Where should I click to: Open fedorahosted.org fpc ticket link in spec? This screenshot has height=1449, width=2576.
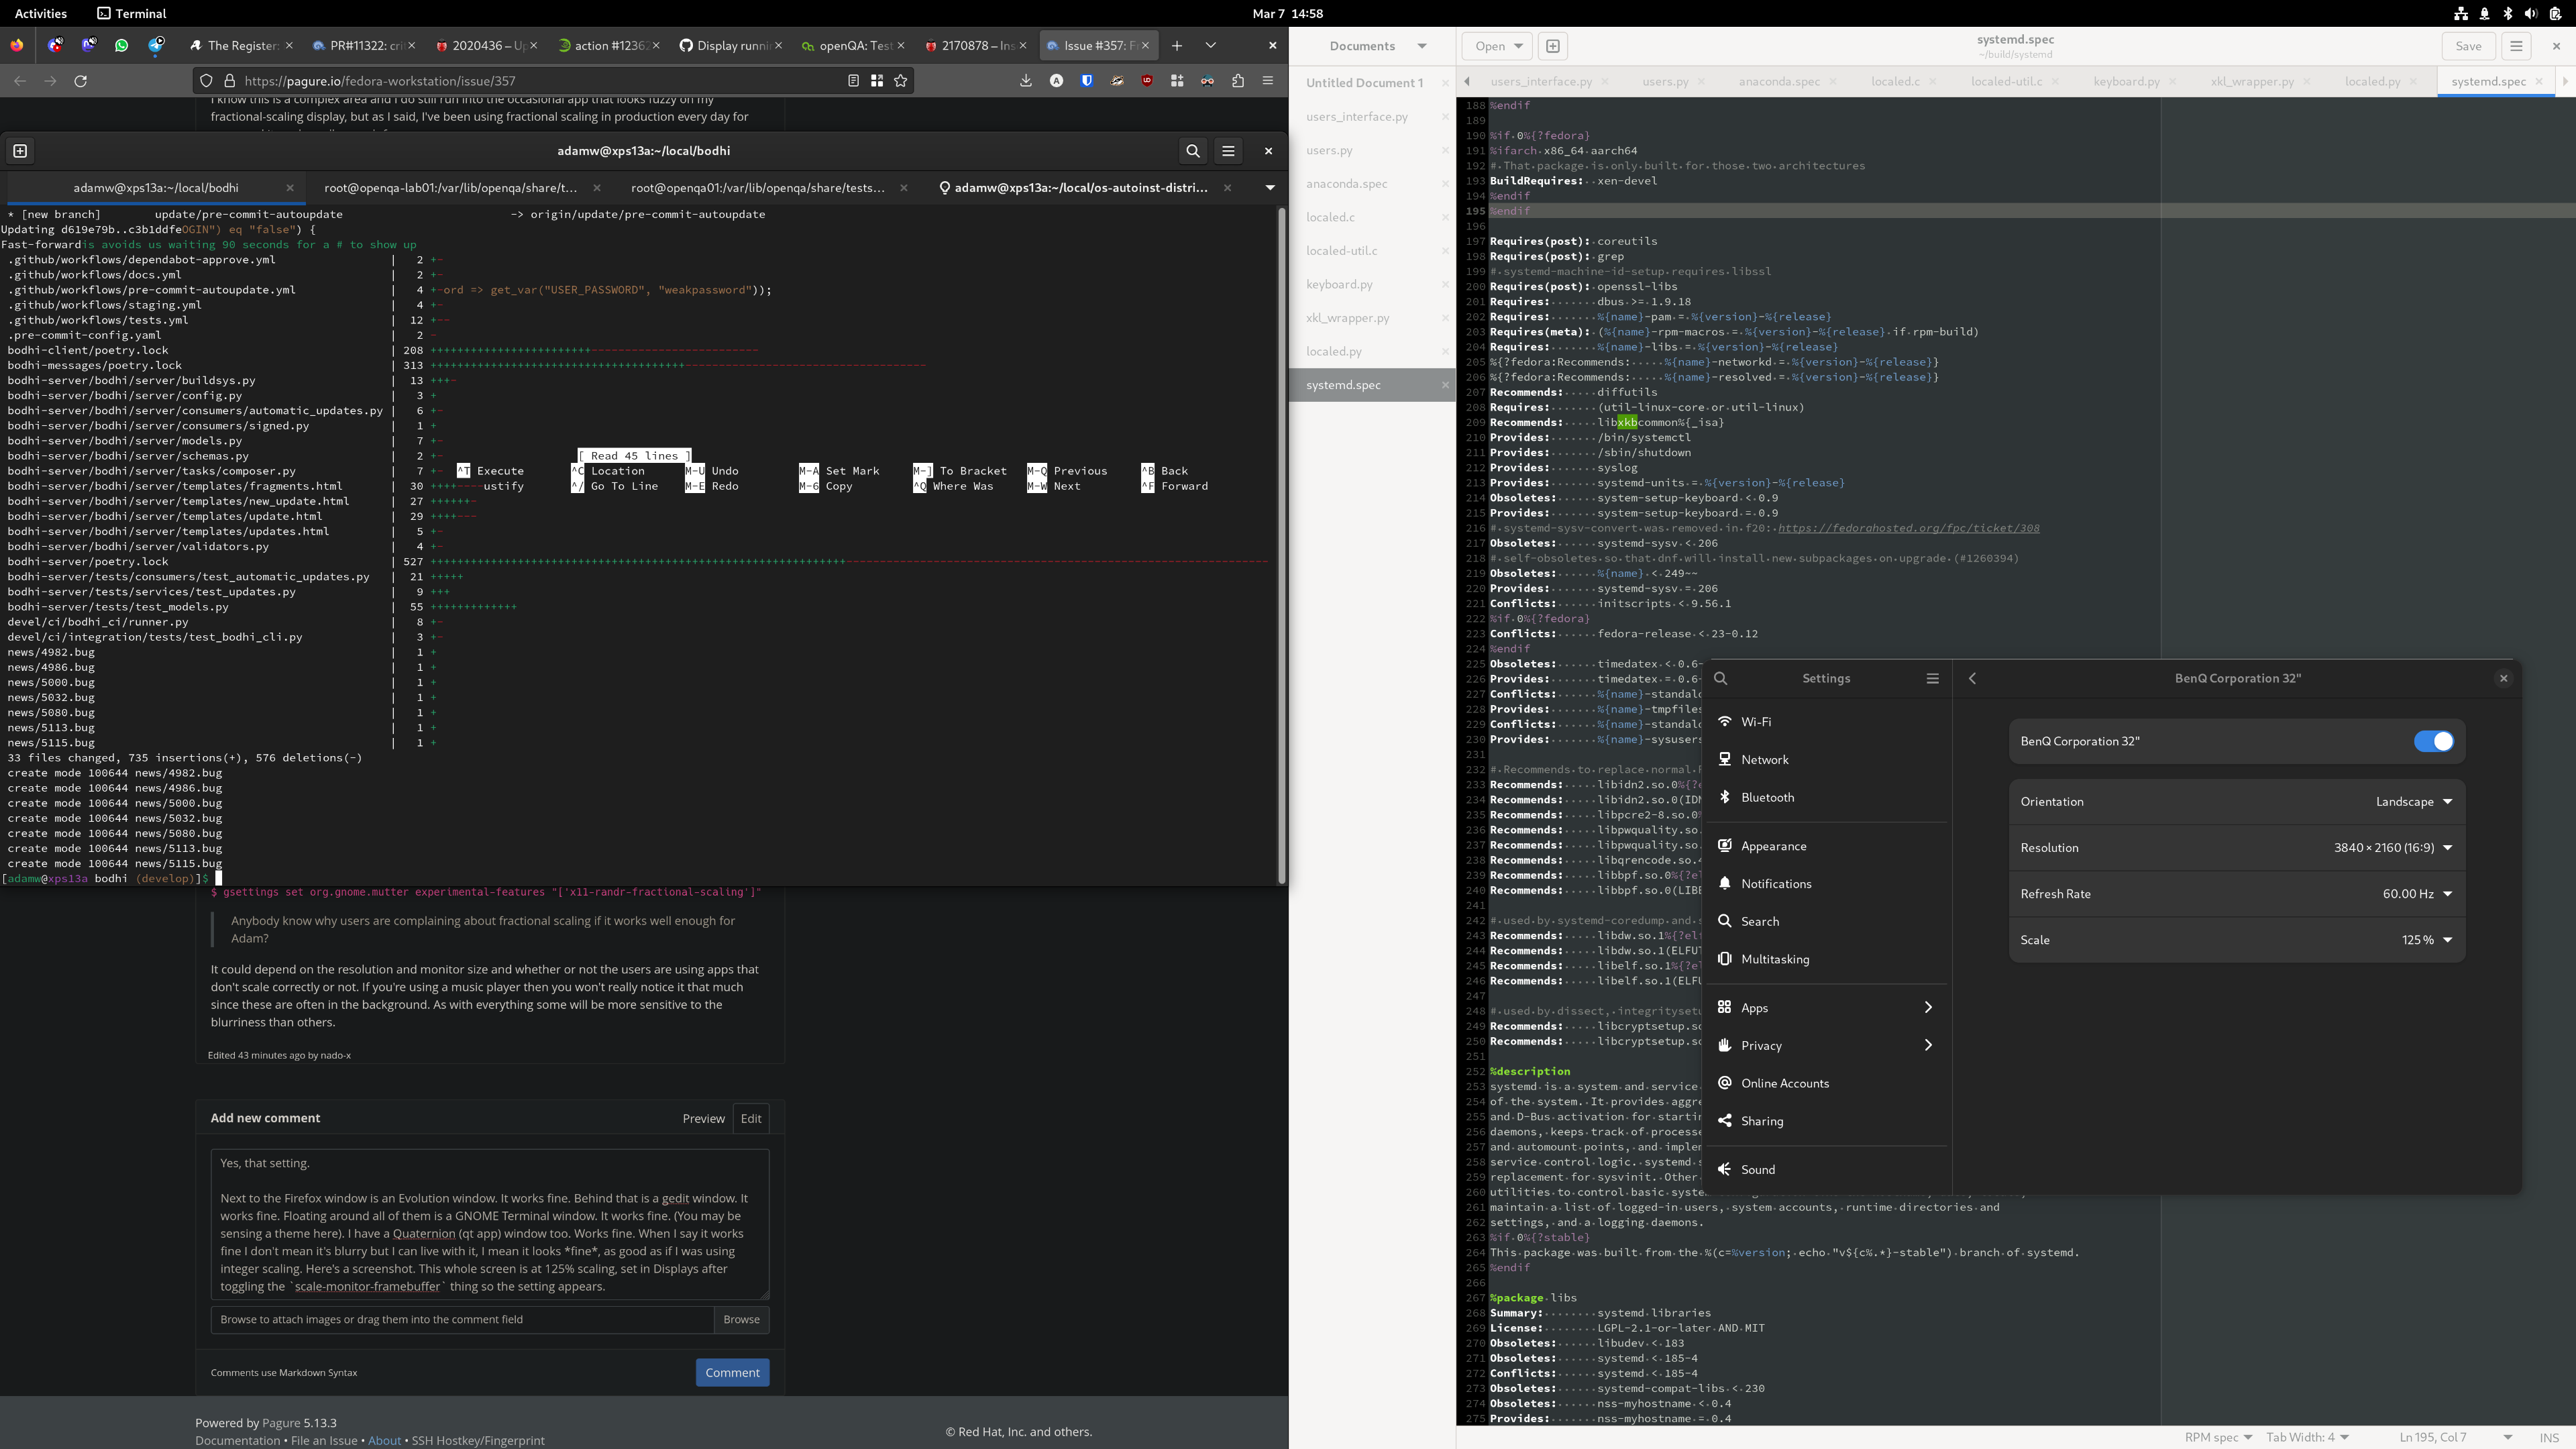[x=1908, y=528]
